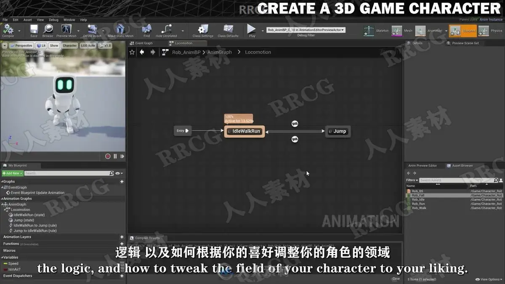Image resolution: width=505 pixels, height=284 pixels.
Task: Navigate back in graph history
Action: [x=142, y=52]
